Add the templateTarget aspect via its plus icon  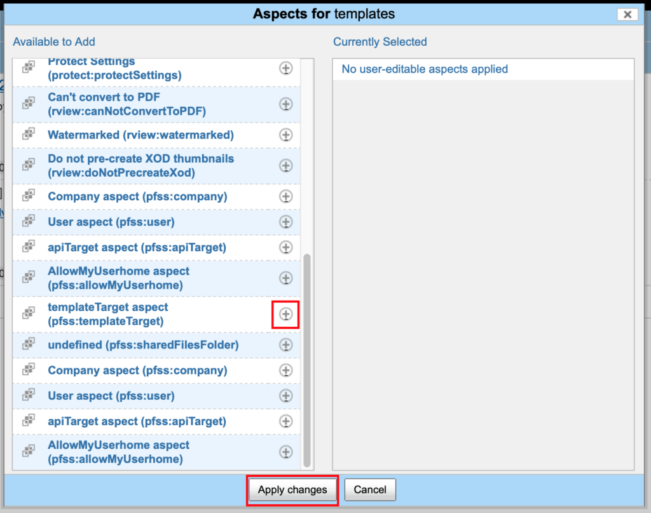(x=286, y=314)
